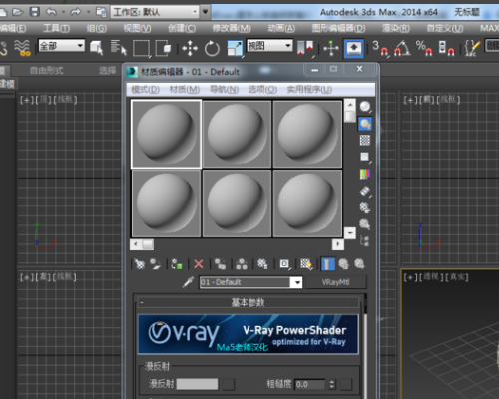Open the Rendering menu
Image resolution: width=499 pixels, height=399 pixels.
pos(396,29)
